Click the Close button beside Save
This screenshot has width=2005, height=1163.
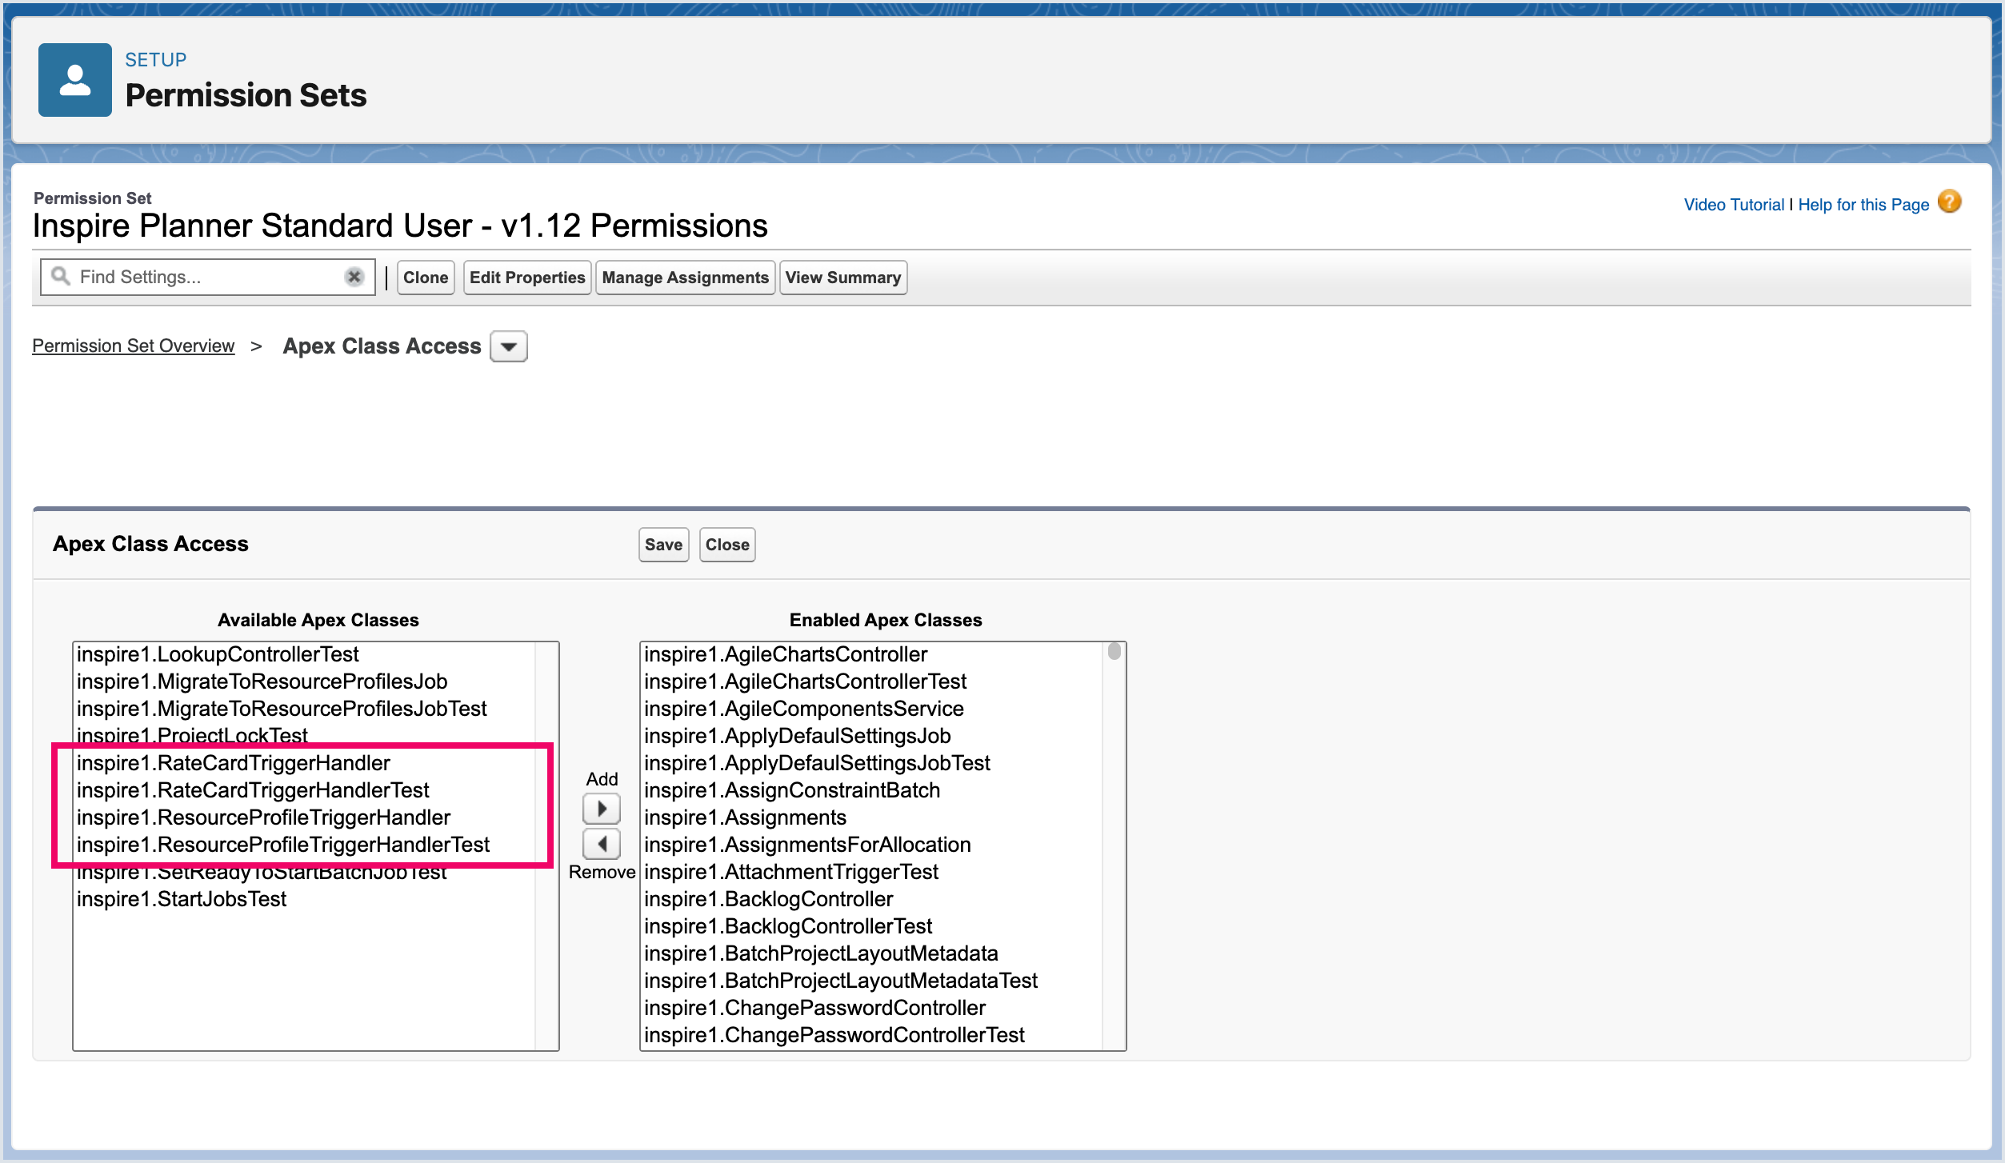[x=727, y=545]
